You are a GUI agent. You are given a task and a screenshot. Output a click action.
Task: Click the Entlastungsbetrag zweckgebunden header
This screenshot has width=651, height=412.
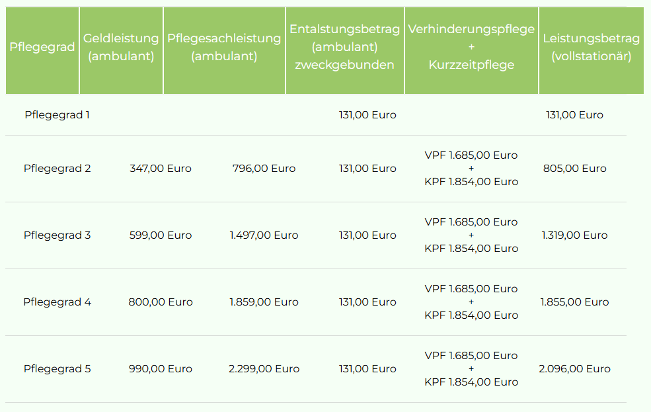[344, 47]
